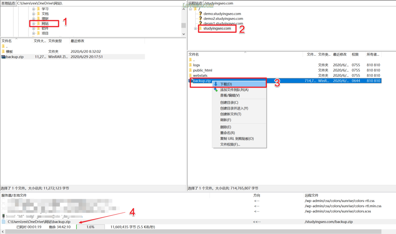Viewport: 396px width, 234px height.
Task: Select local 模板 folder row
Action: [x=73, y=51]
